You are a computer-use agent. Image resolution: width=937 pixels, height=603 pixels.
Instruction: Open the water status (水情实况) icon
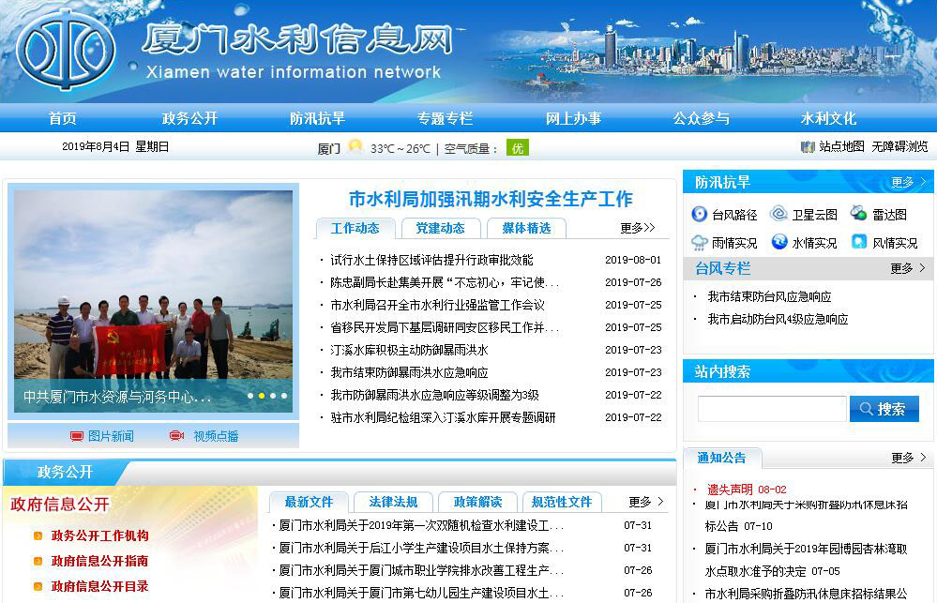pyautogui.click(x=778, y=242)
